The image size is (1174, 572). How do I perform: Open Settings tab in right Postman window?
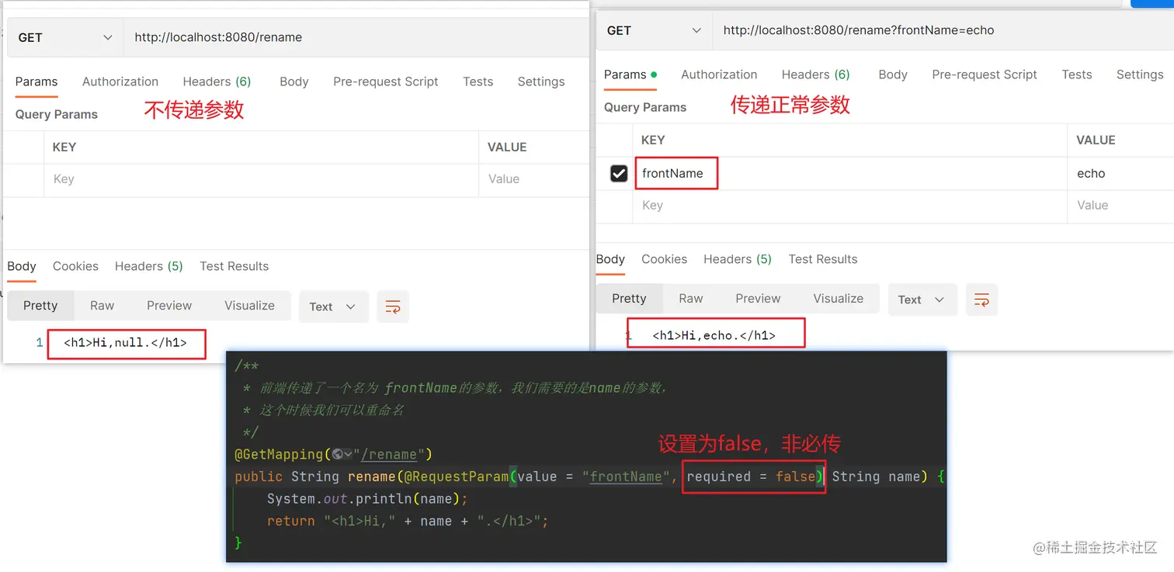(1140, 75)
